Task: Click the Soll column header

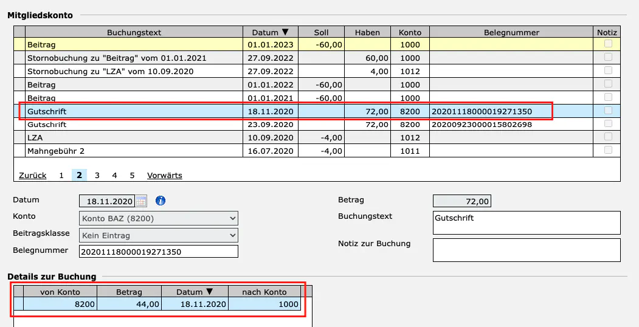Action: (x=321, y=33)
